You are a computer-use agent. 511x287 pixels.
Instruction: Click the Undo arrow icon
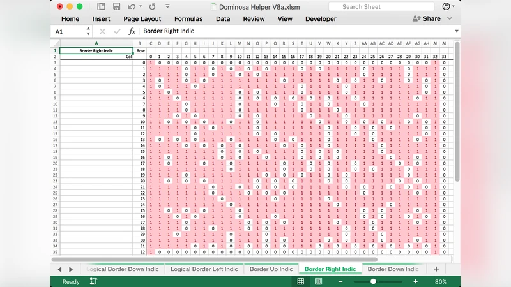coord(130,6)
